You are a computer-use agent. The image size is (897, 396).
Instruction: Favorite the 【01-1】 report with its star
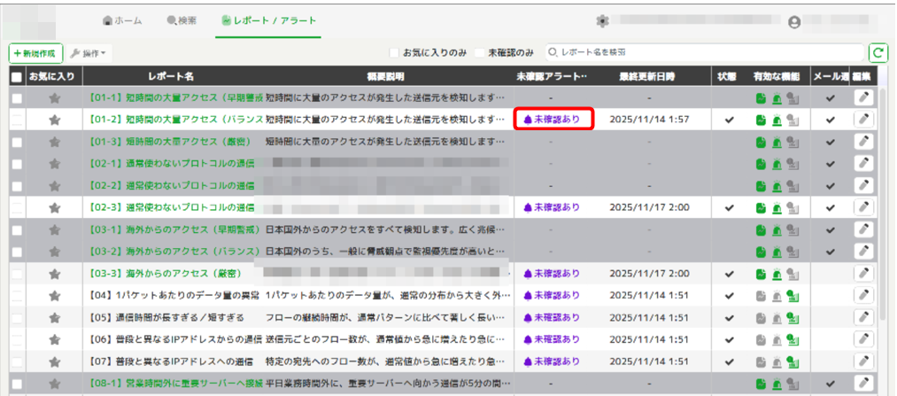click(x=54, y=98)
